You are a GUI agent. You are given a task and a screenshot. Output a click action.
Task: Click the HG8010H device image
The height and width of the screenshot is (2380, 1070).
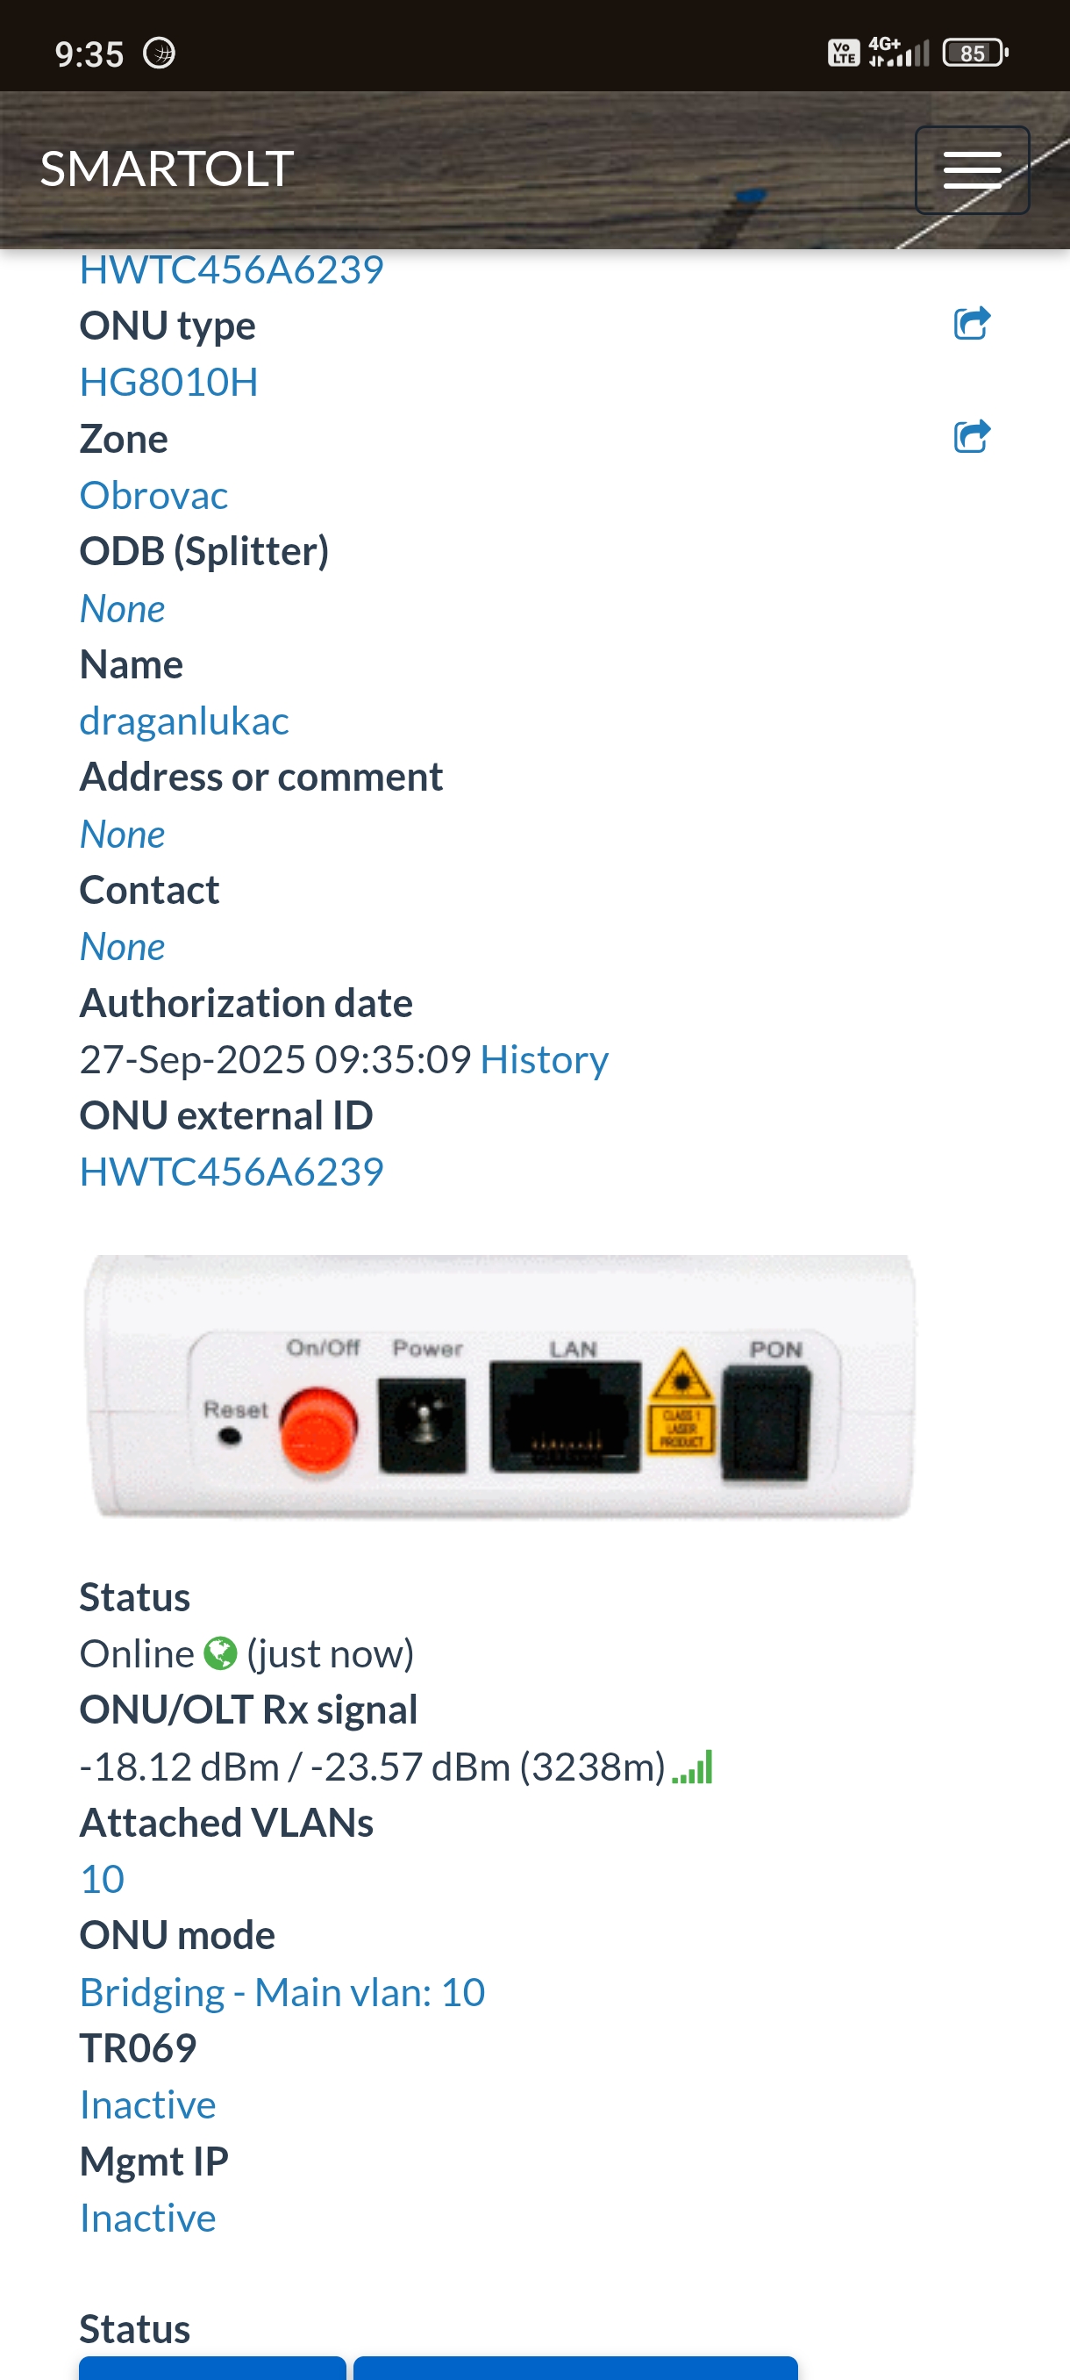tap(501, 1386)
